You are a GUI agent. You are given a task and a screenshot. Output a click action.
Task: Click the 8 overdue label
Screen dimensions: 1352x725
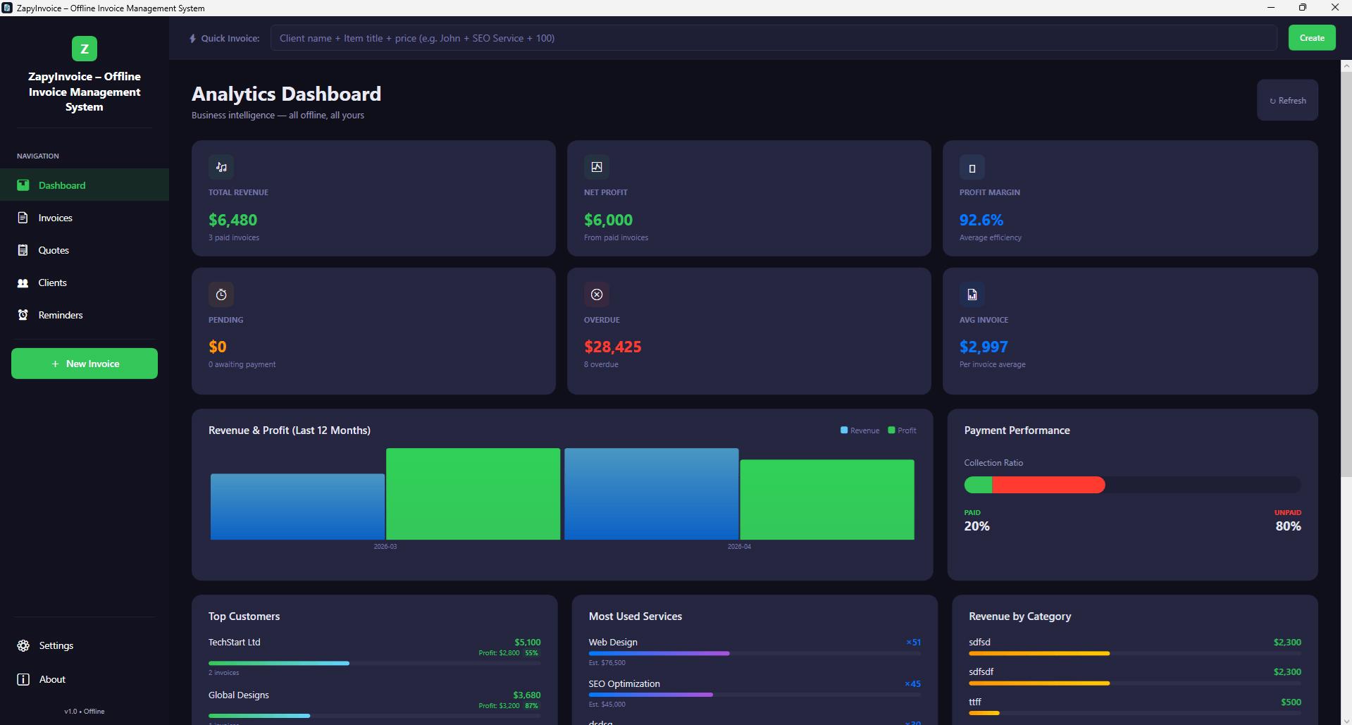click(x=601, y=364)
